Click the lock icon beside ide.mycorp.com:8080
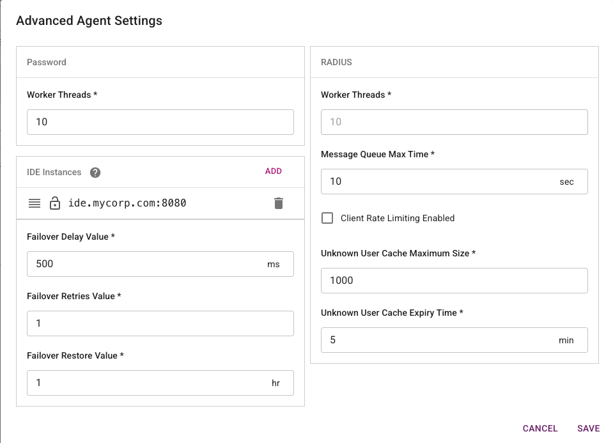The image size is (613, 443). point(55,203)
